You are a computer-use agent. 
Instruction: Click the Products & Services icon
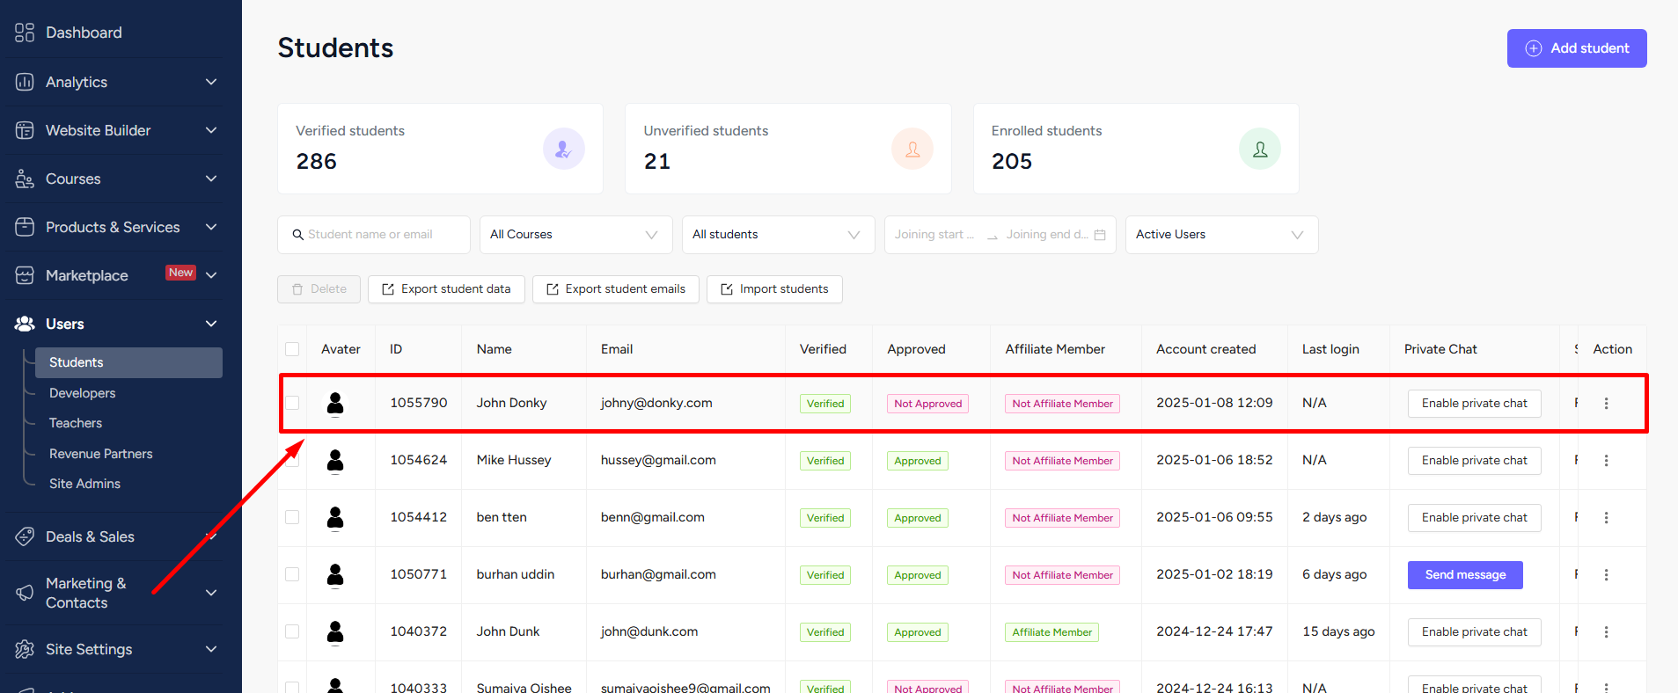click(x=25, y=227)
